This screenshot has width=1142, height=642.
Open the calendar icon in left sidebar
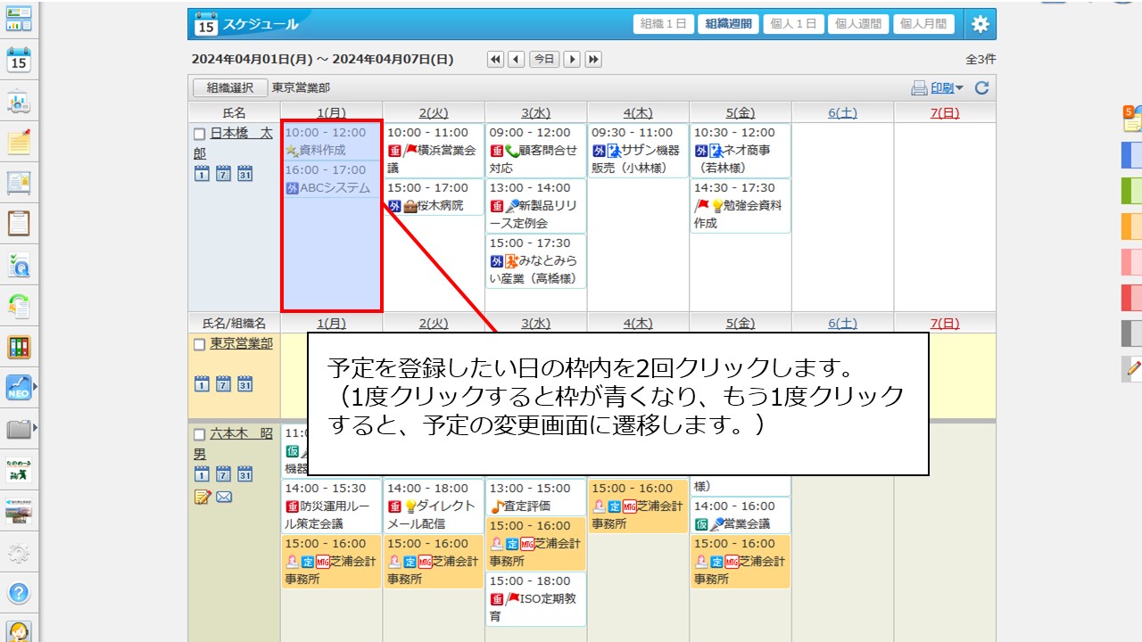tap(19, 60)
